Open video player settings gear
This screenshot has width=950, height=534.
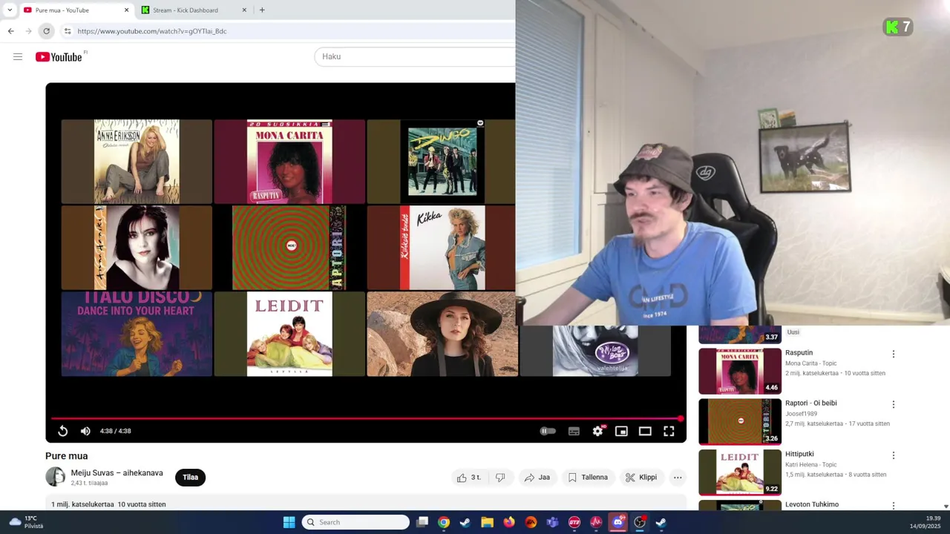597,431
